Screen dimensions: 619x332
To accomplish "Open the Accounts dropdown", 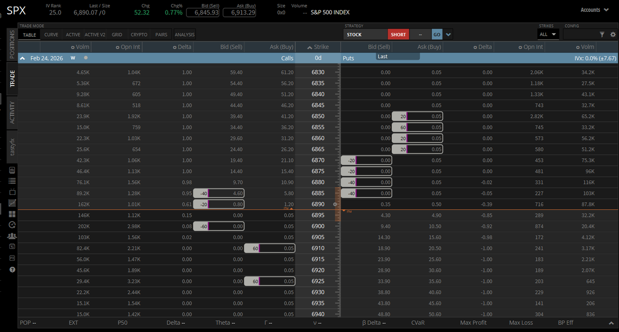I will point(594,10).
